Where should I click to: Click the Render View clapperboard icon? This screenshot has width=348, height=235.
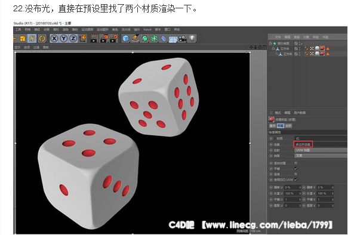[94, 39]
